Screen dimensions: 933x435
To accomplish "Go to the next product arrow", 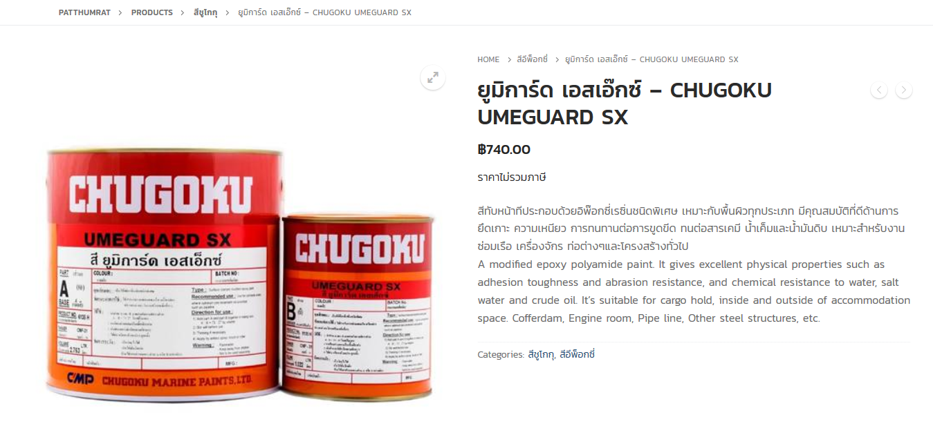I will pyautogui.click(x=904, y=90).
